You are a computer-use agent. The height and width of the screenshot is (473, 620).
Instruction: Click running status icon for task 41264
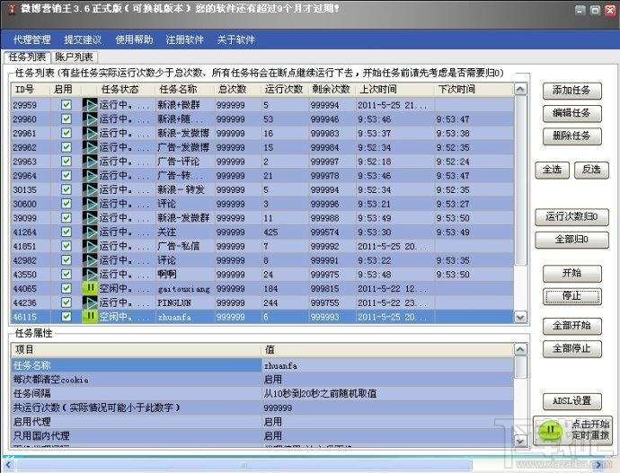(x=90, y=232)
